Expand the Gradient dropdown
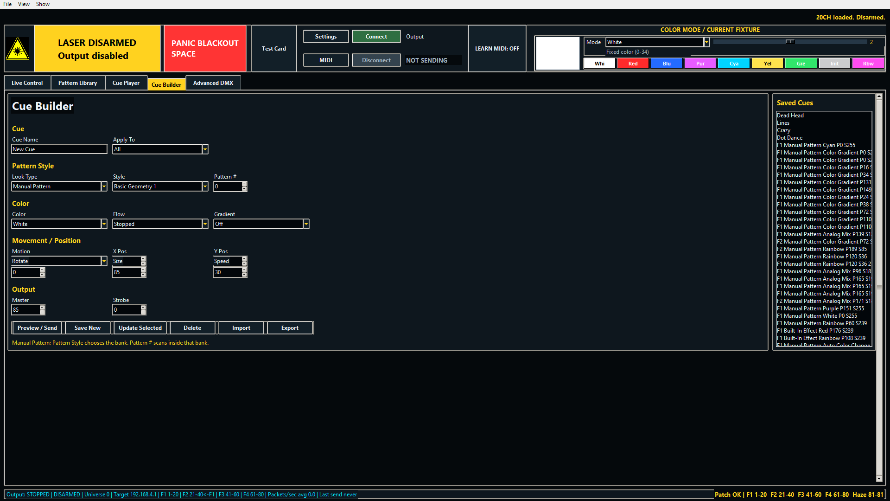Image resolution: width=890 pixels, height=501 pixels. click(x=306, y=224)
